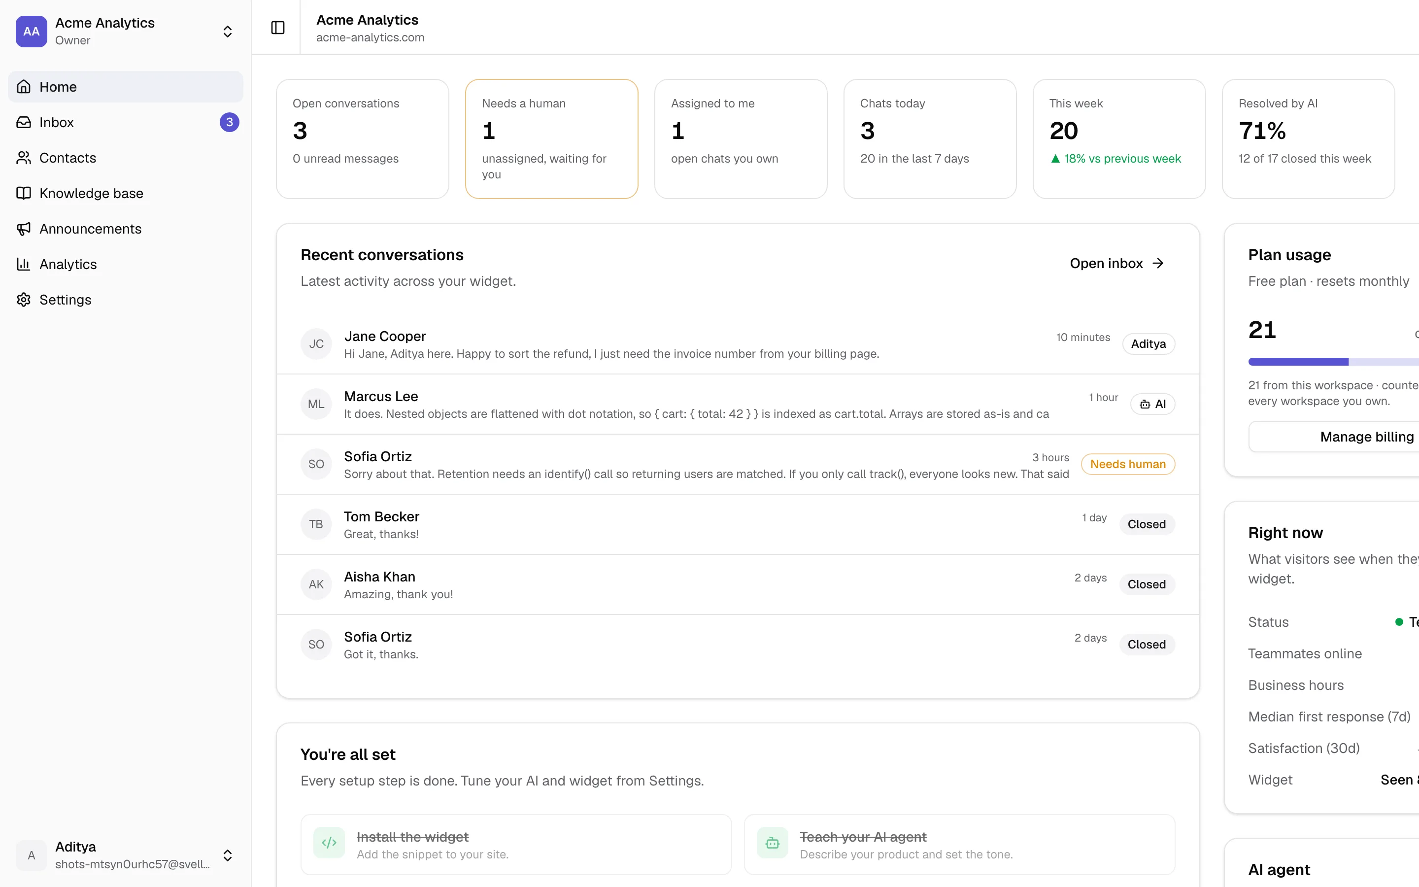Click the JC avatar for Jane Cooper
The width and height of the screenshot is (1419, 887).
pyautogui.click(x=316, y=344)
